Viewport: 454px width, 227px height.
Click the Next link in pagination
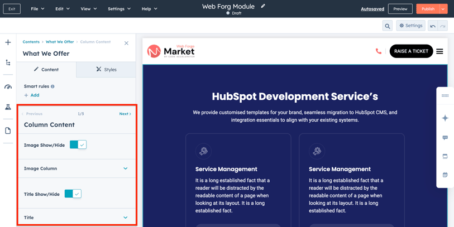point(125,114)
